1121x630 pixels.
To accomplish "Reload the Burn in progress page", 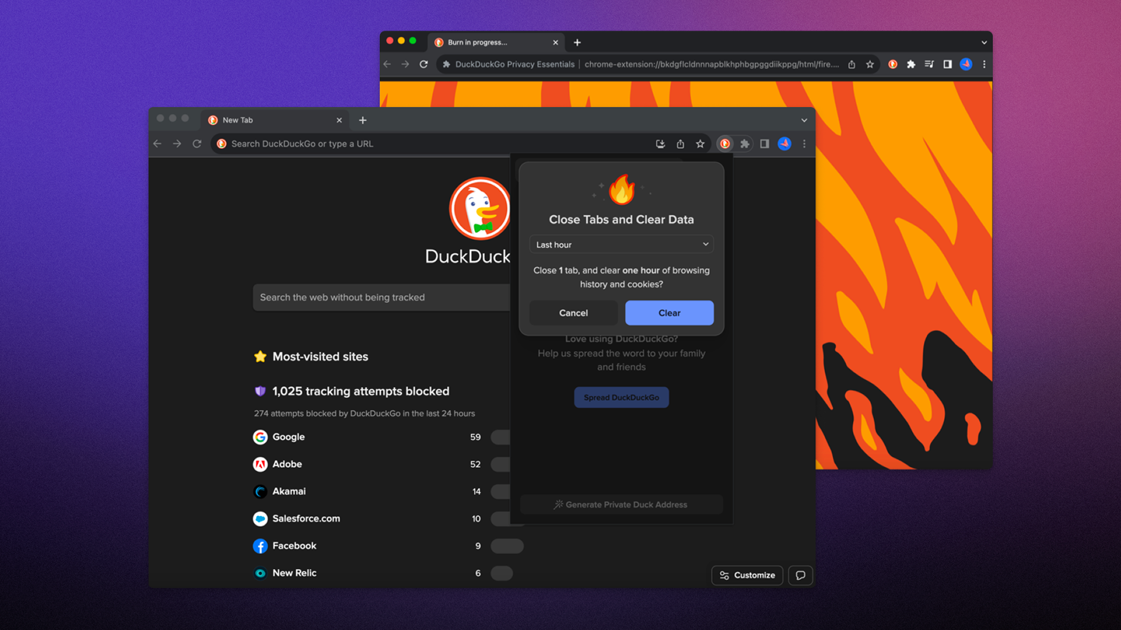I will (x=424, y=64).
